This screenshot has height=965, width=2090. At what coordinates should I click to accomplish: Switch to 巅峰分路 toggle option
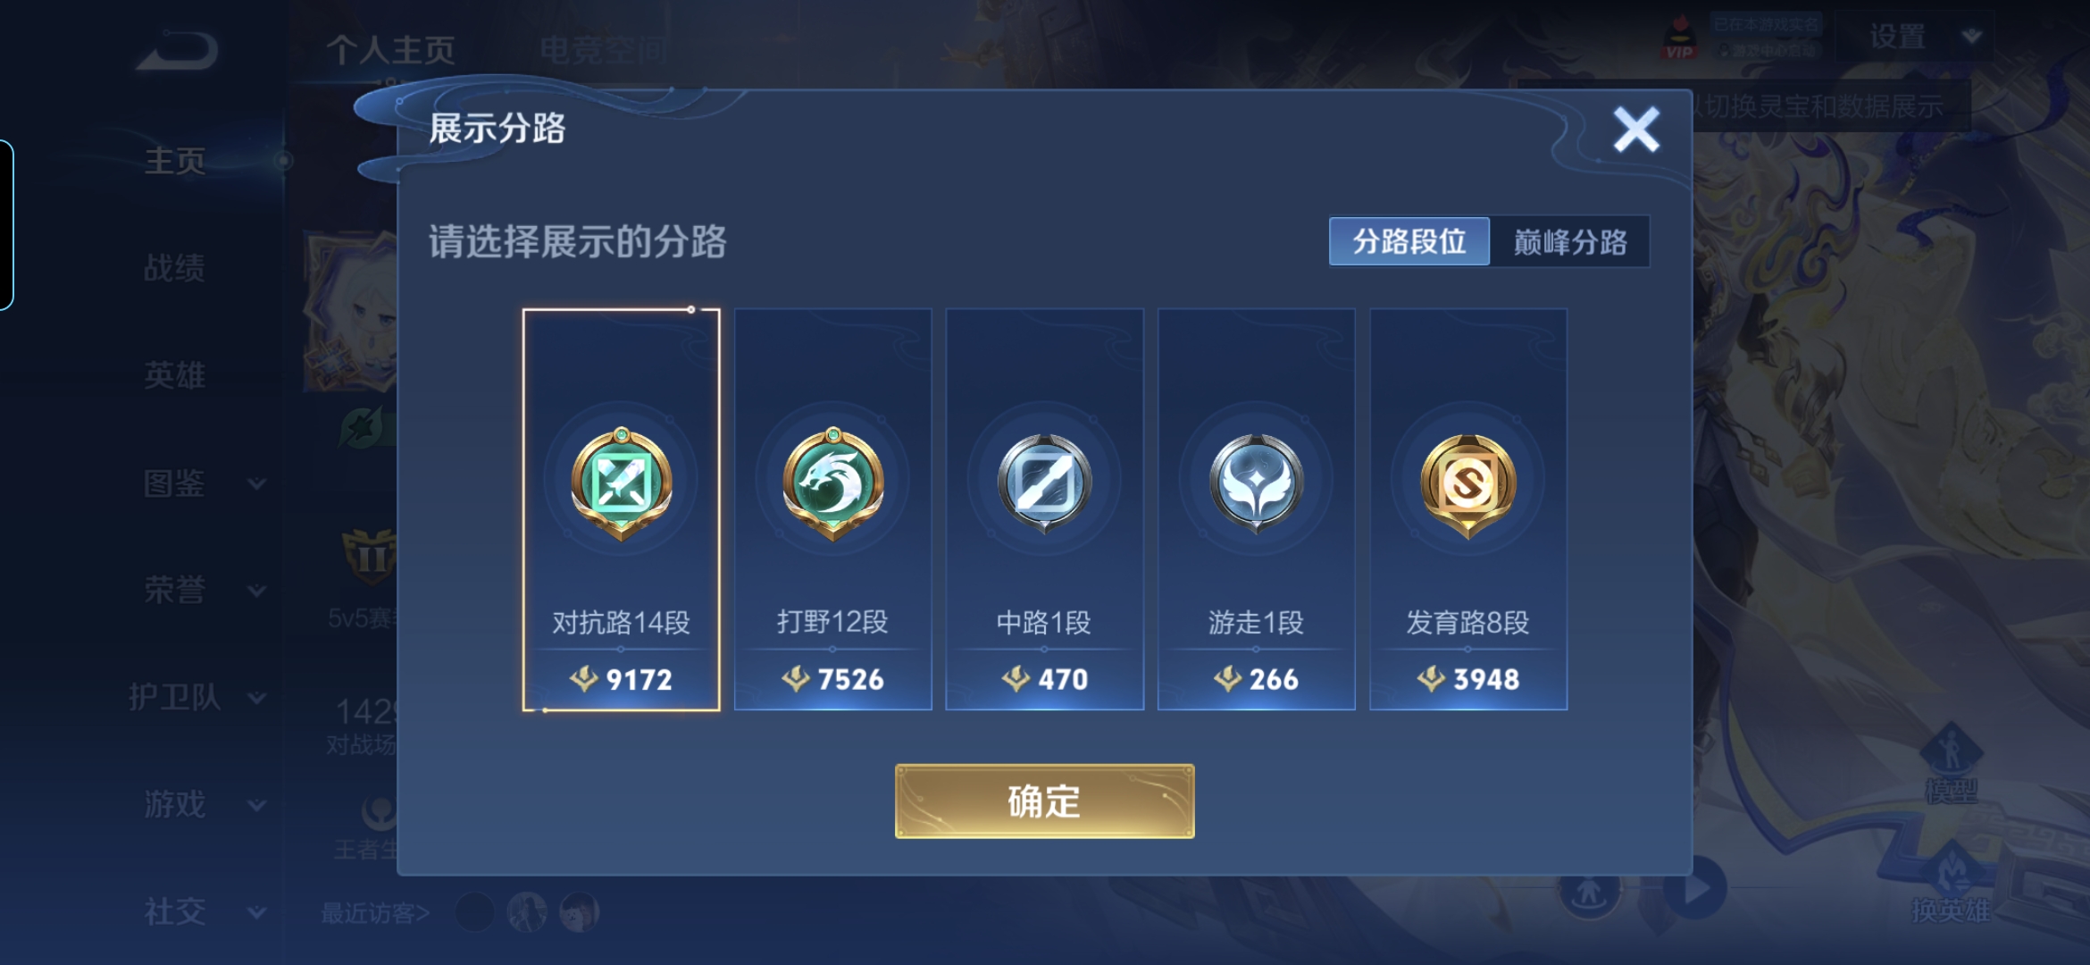pyautogui.click(x=1570, y=241)
